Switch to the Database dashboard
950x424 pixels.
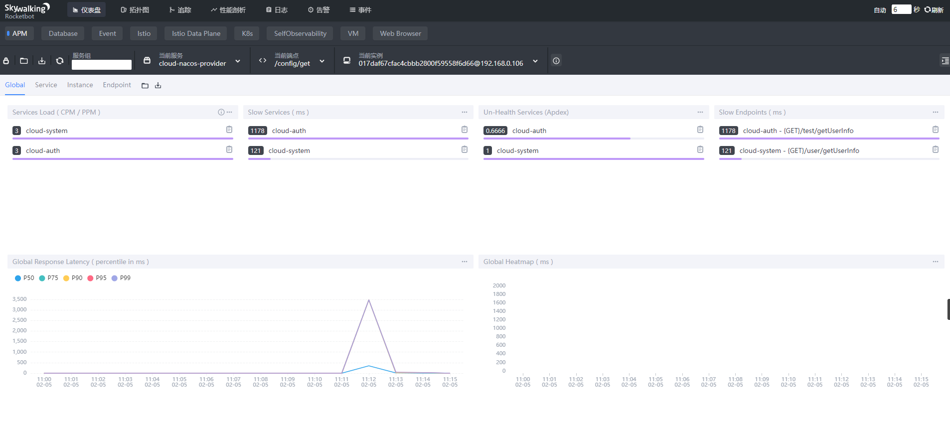click(63, 33)
